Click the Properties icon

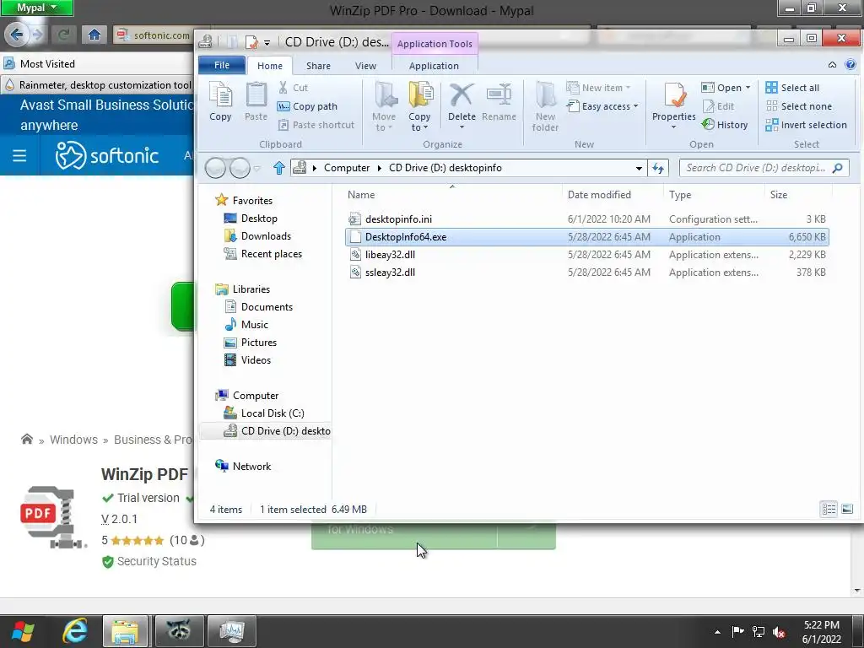point(674,96)
